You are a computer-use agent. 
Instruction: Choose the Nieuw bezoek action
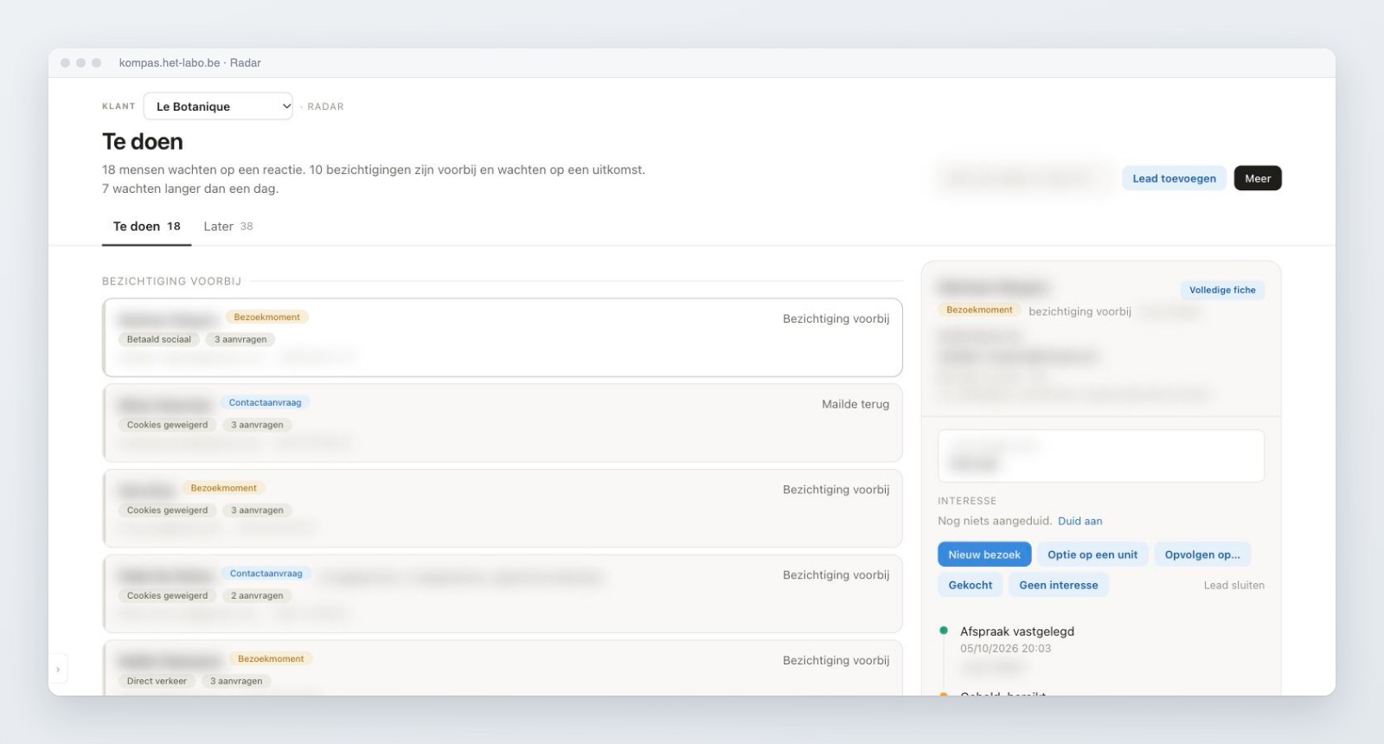[x=984, y=555]
